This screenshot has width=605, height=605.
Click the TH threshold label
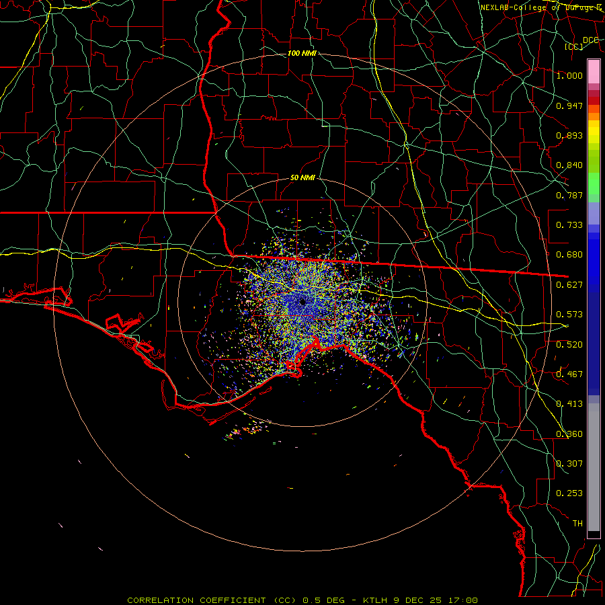pos(577,524)
